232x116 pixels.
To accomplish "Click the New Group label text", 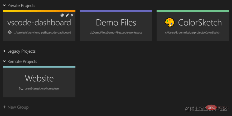I will (x=18, y=107).
